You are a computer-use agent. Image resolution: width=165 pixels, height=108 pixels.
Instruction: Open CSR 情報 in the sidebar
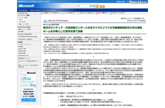click(21, 31)
